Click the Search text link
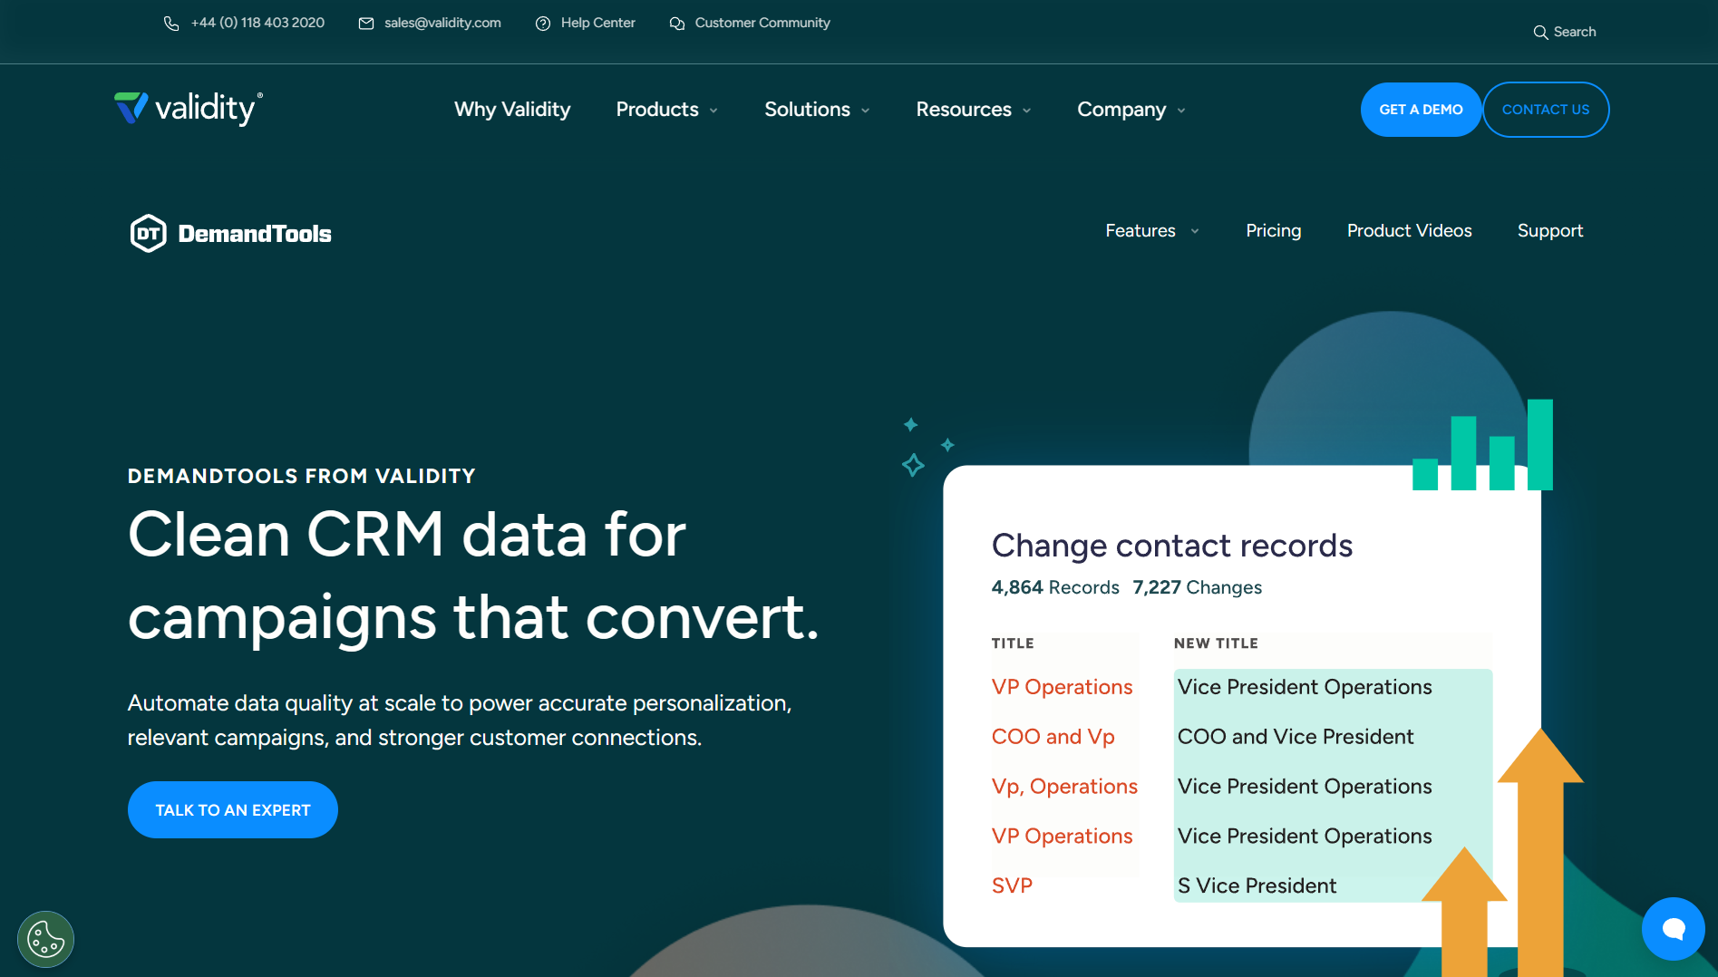Screen dimensions: 1718x977 (1575, 33)
